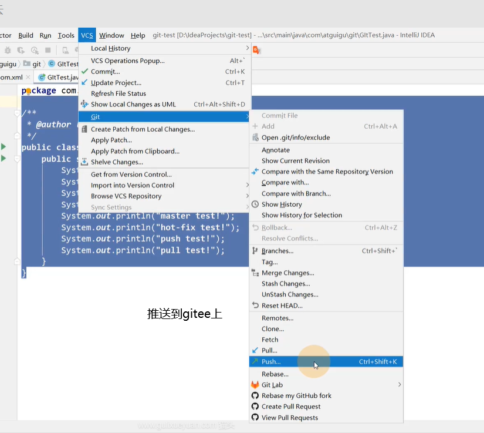Choose Show History for Selection
The width and height of the screenshot is (484, 433).
coord(326,215)
